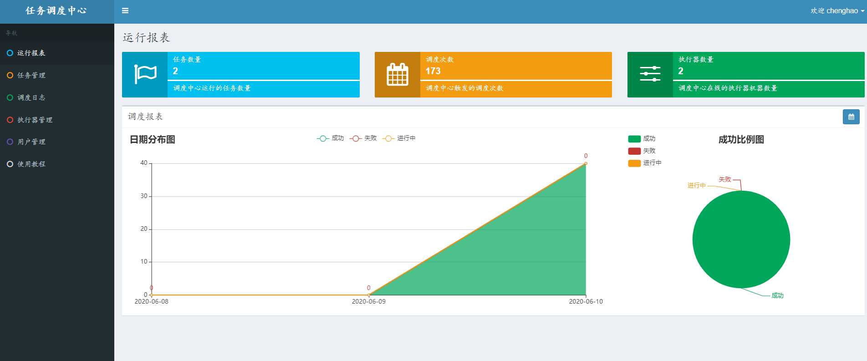867x361 pixels.
Task: Open 用户管理 sidebar entry
Action: pyautogui.click(x=57, y=142)
